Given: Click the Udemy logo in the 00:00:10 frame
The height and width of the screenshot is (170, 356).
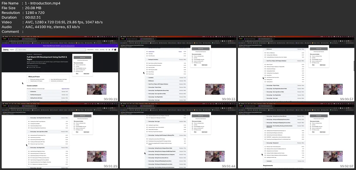Looking at the screenshot, I should pyautogui.click(x=6, y=50).
